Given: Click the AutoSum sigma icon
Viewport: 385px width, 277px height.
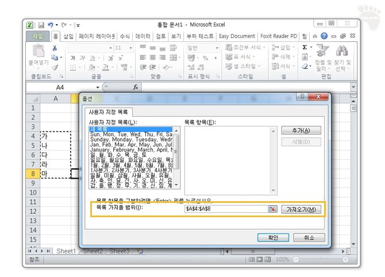Looking at the screenshot, I should coord(305,47).
